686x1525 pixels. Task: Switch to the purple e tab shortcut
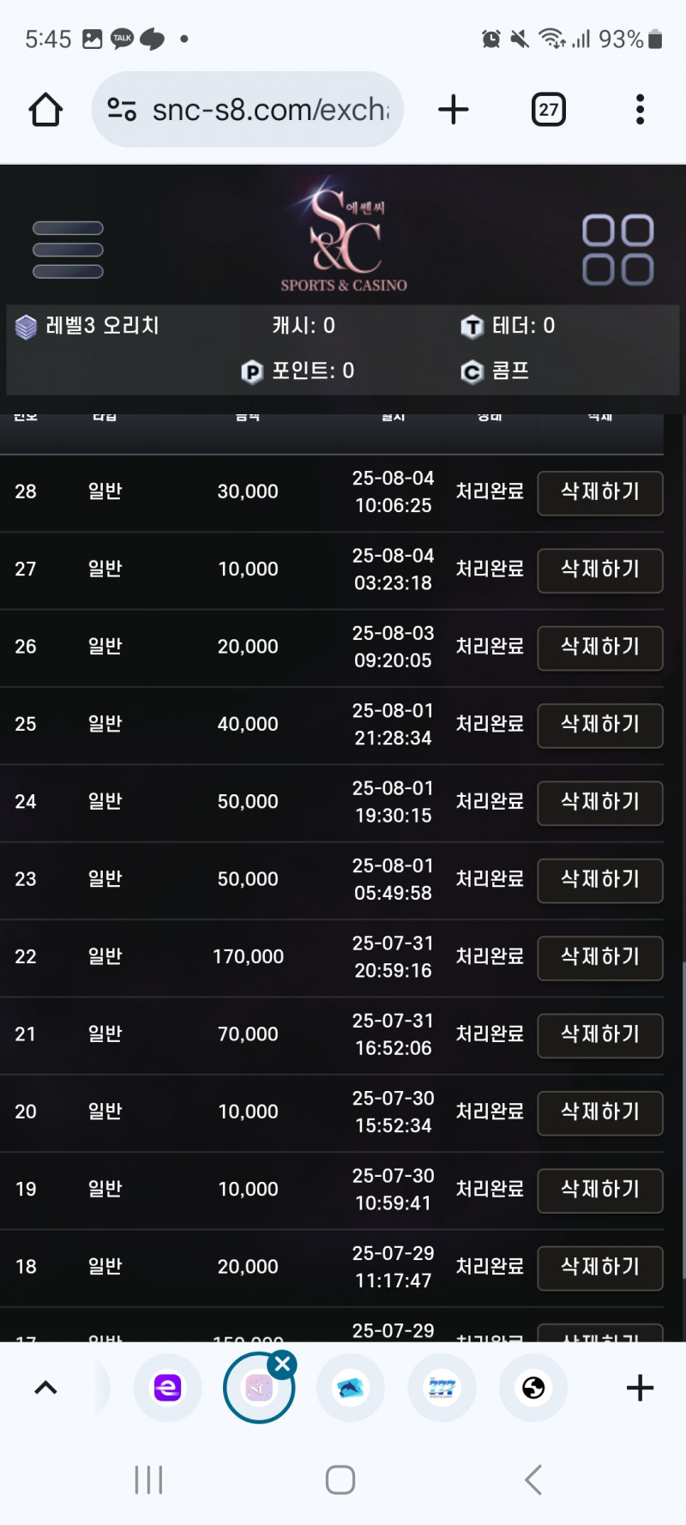coord(167,1388)
